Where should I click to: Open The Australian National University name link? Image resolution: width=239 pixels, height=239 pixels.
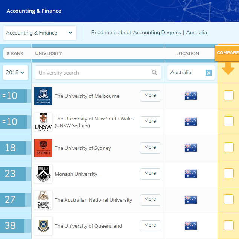[x=93, y=200]
